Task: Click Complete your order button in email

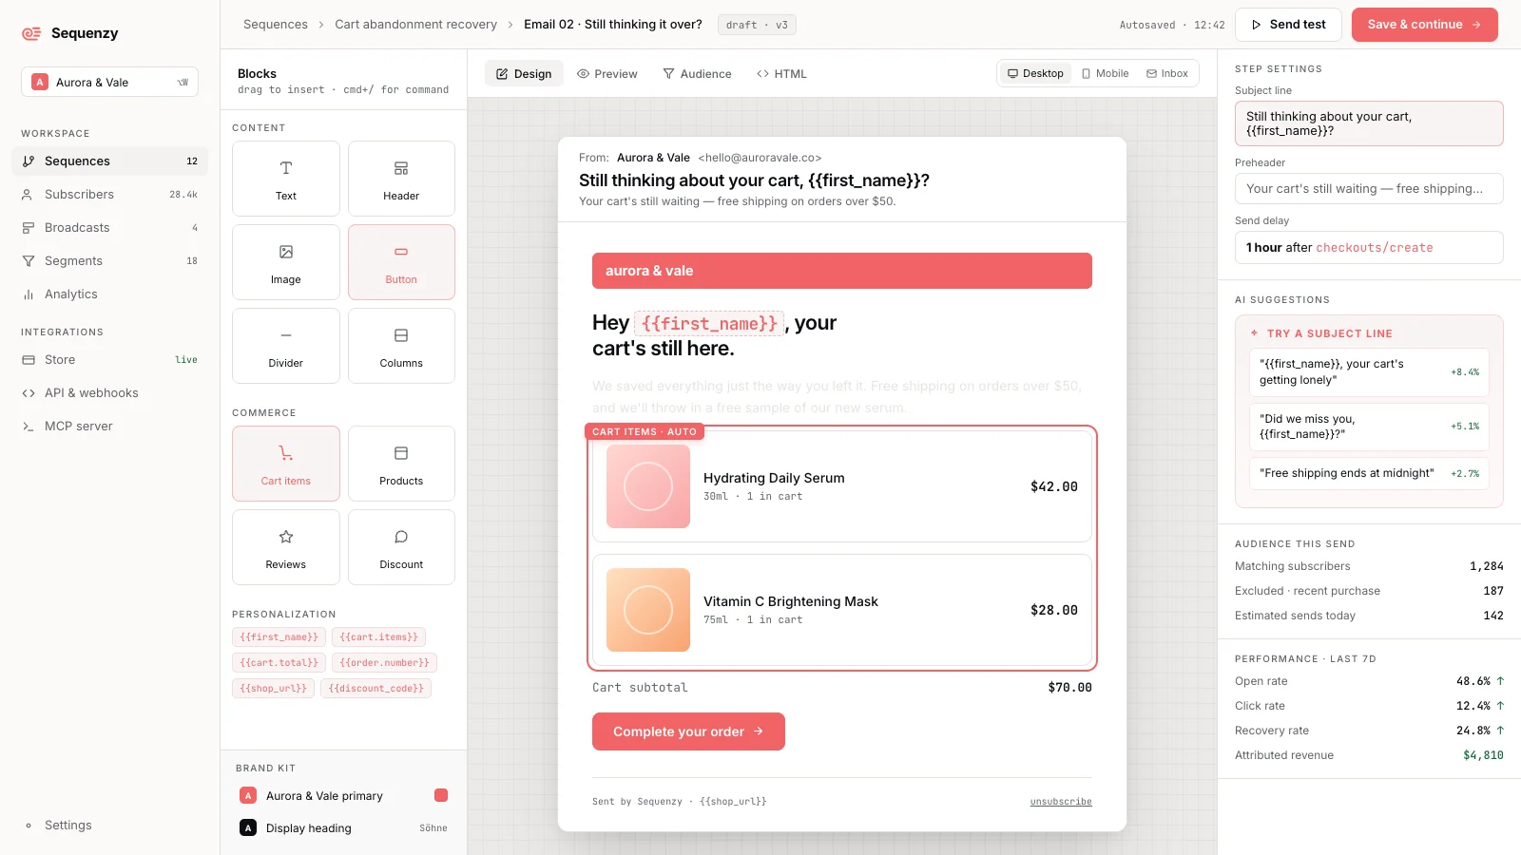Action: point(688,731)
